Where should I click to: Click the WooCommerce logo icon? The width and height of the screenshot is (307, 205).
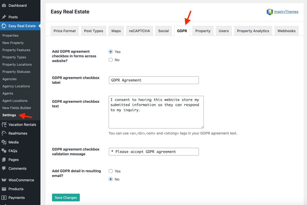[x=4, y=180]
